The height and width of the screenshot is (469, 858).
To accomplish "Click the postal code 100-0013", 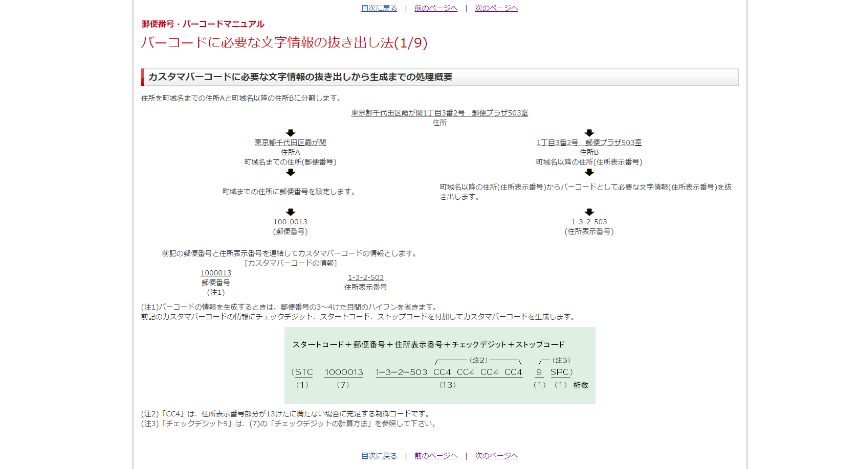I will pyautogui.click(x=290, y=222).
